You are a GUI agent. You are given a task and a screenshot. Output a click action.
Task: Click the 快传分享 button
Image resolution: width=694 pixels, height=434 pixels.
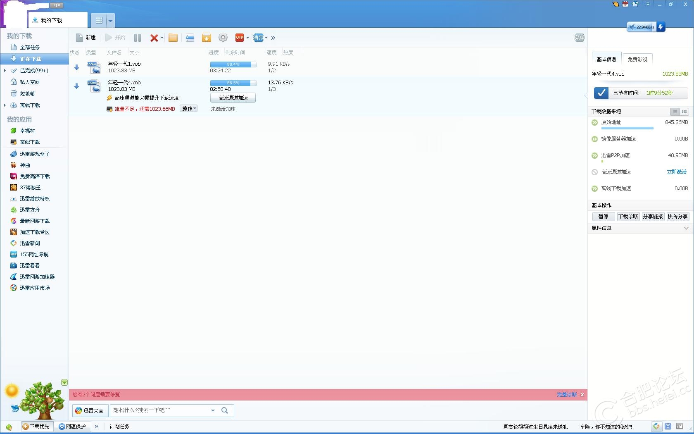click(678, 216)
